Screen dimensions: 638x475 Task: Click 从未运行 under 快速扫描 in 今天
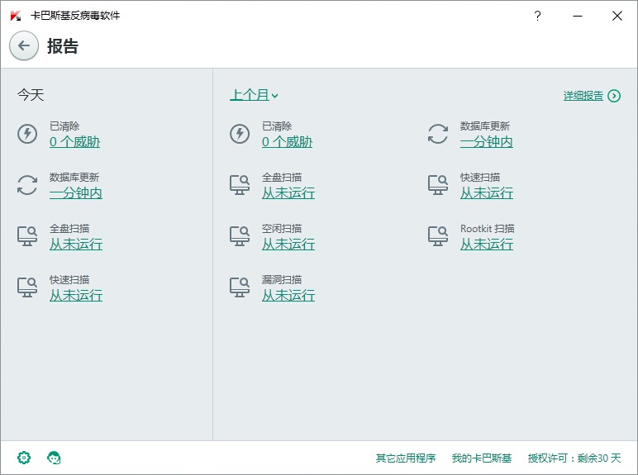(76, 295)
